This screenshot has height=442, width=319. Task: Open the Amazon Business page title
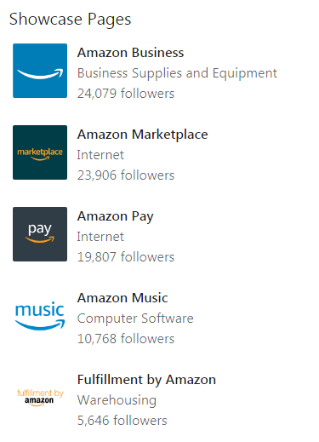click(131, 53)
